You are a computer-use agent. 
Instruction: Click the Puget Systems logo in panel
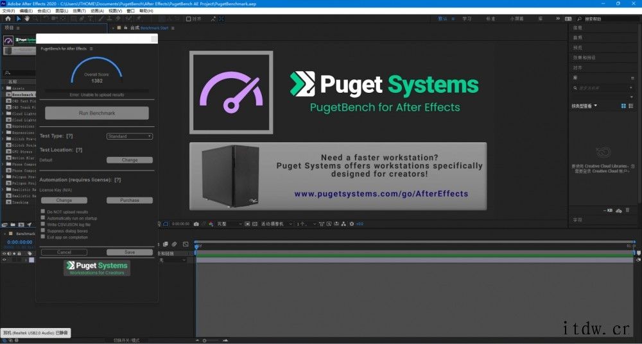coord(97,268)
